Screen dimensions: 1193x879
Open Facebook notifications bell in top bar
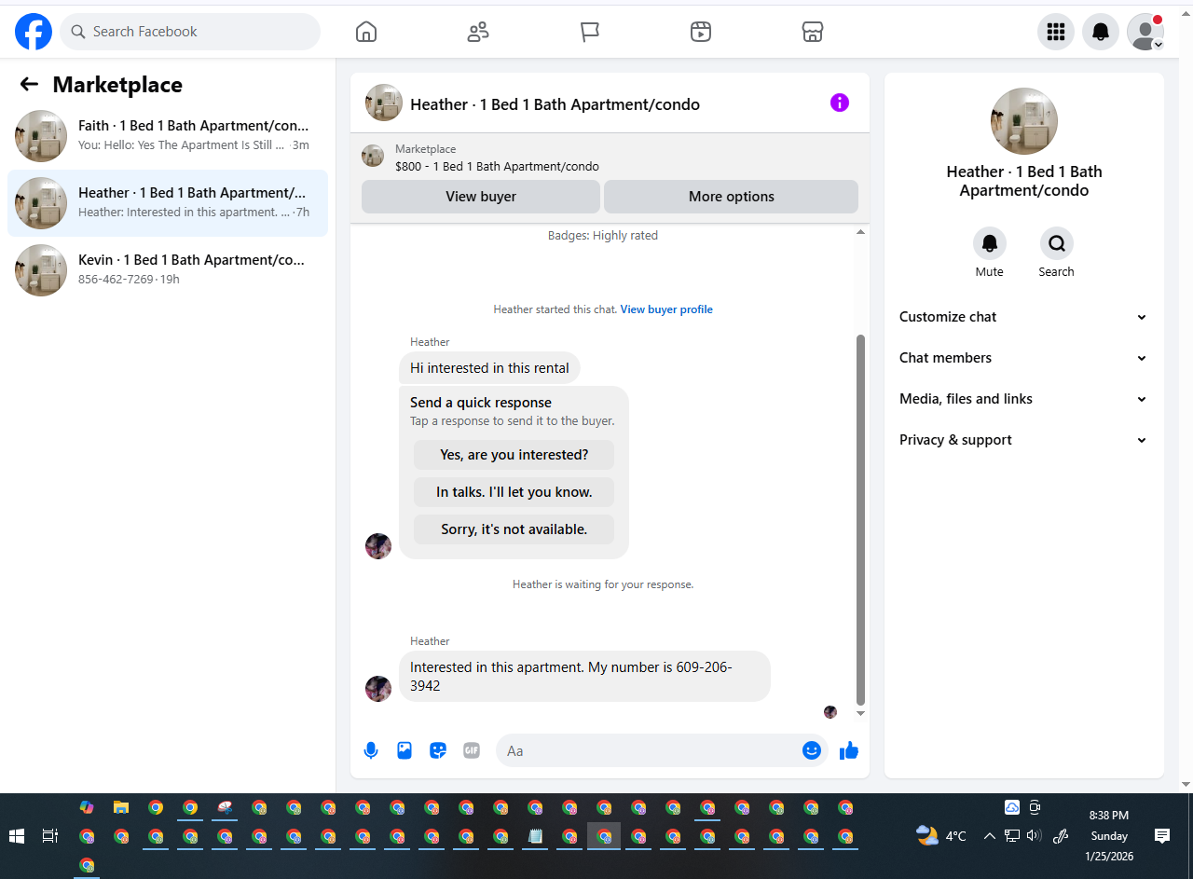point(1101,32)
